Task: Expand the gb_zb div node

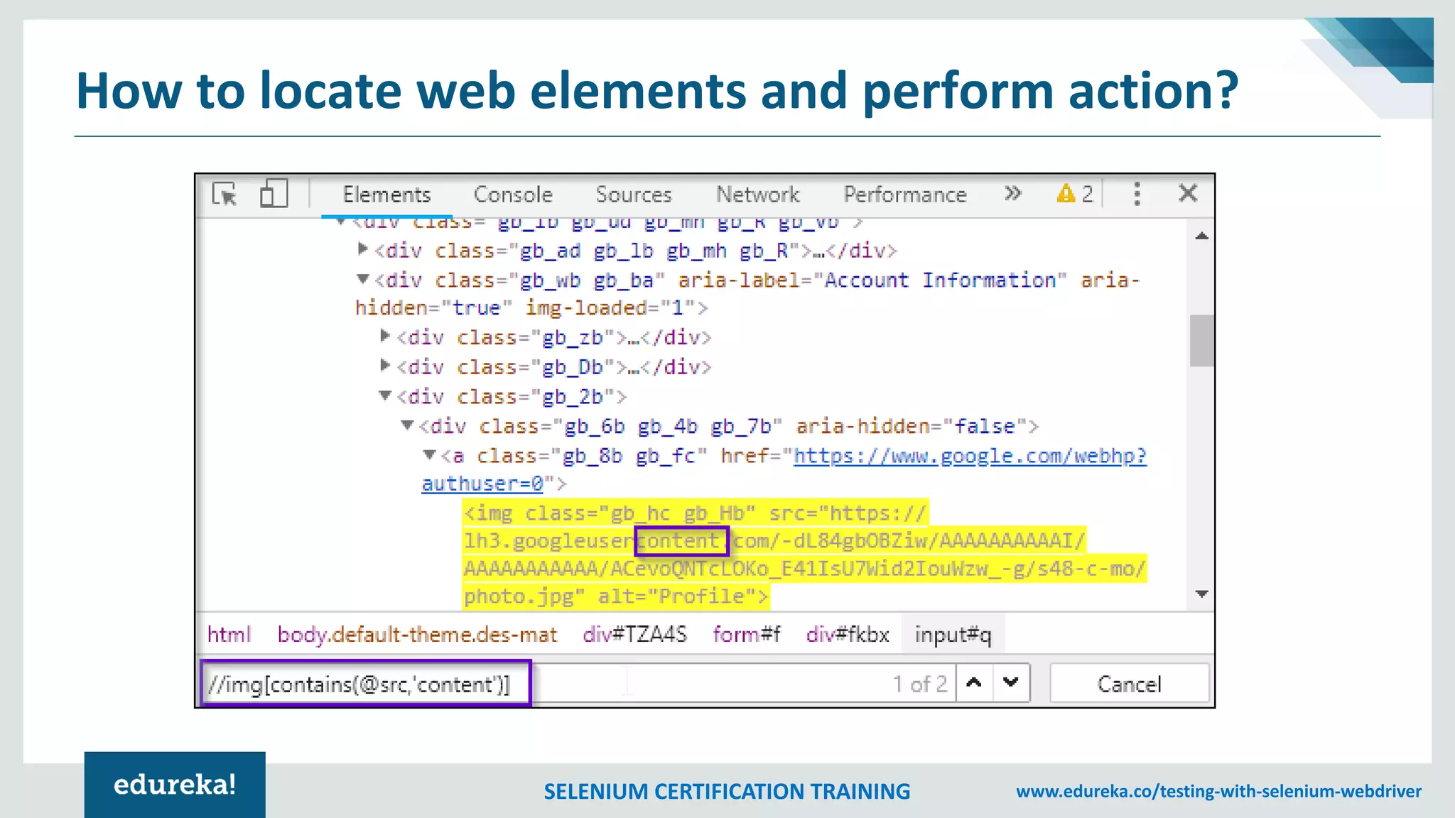Action: pos(385,335)
